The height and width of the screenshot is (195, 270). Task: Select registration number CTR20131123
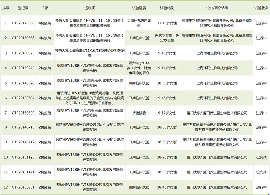tap(23, 157)
